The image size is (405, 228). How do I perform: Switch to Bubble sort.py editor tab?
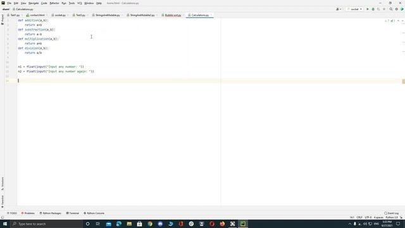pos(173,15)
